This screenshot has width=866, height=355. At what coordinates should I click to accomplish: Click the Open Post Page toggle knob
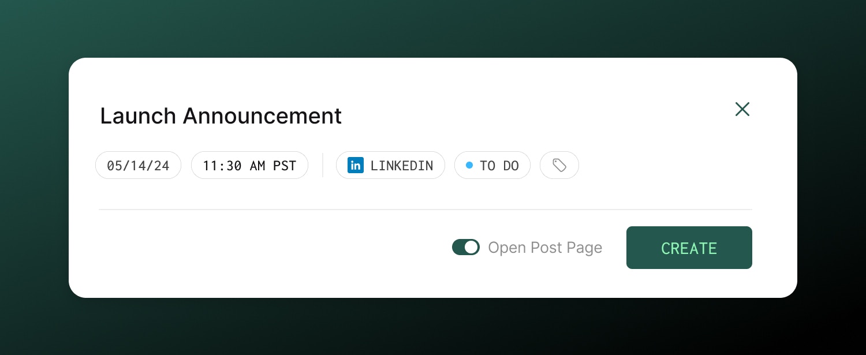[x=472, y=247]
